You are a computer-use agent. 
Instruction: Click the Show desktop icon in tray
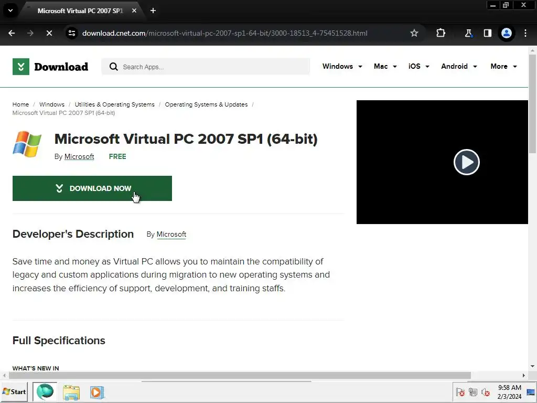pos(531,391)
